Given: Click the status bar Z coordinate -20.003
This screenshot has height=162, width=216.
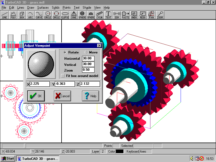Looking at the screenshot, I should [x=77, y=151].
